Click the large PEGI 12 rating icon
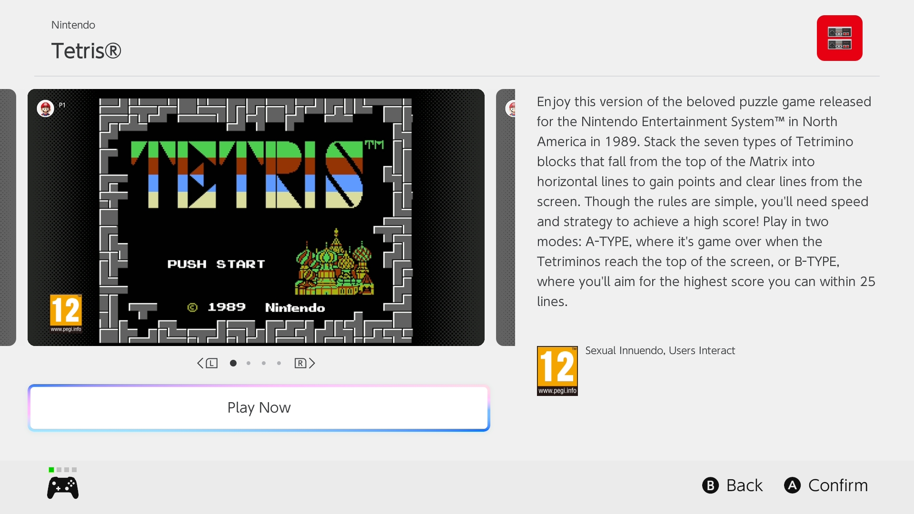The width and height of the screenshot is (914, 514). point(557,371)
